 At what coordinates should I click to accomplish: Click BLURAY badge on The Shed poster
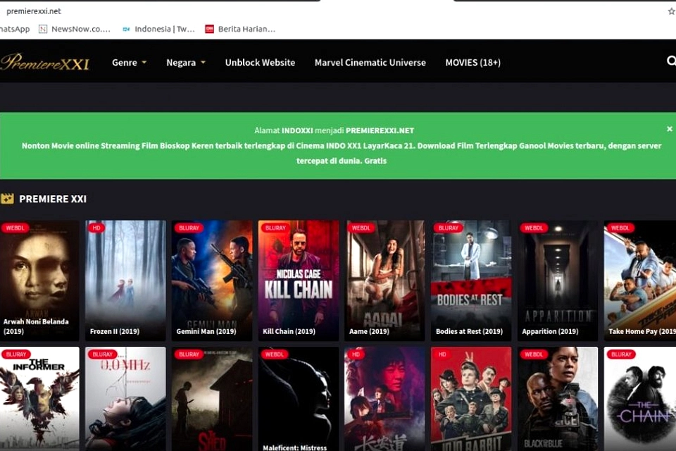[189, 354]
